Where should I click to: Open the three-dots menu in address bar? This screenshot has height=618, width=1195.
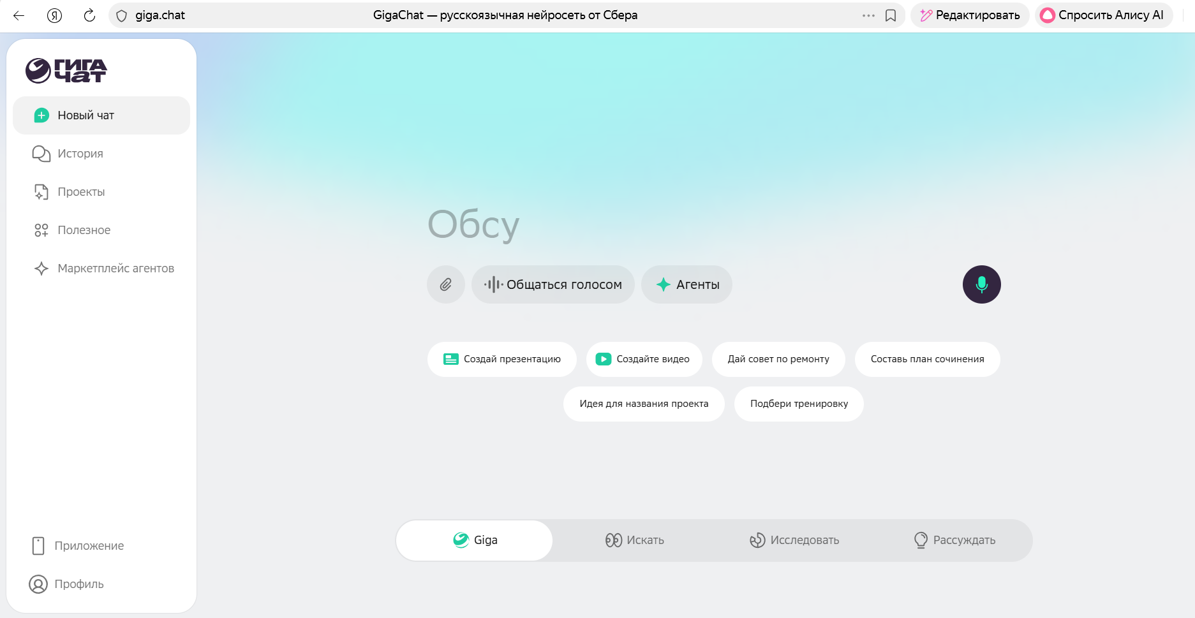pyautogui.click(x=868, y=15)
